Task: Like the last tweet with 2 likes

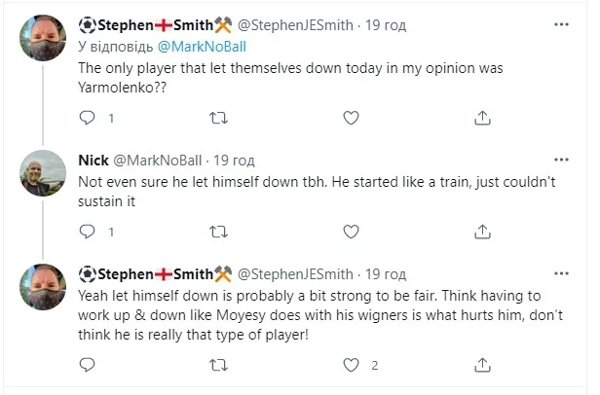Action: (x=351, y=365)
